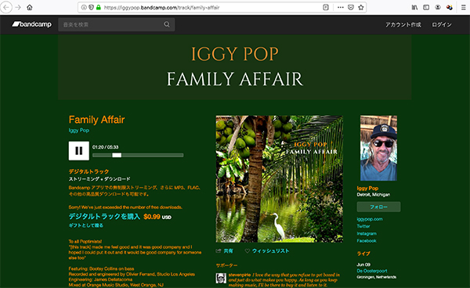Open the Family Affair album cover art

(x=280, y=179)
